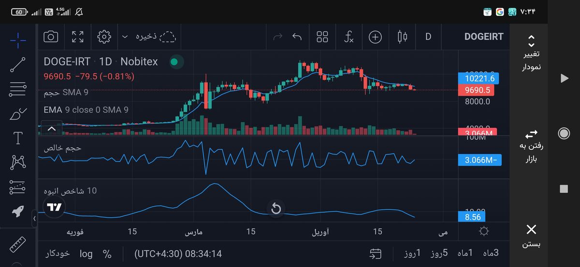
Task: Click the مارس month label on time axis
Action: click(x=194, y=232)
